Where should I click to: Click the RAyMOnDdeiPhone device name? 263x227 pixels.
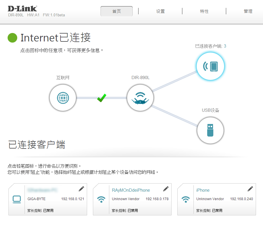point(131,190)
